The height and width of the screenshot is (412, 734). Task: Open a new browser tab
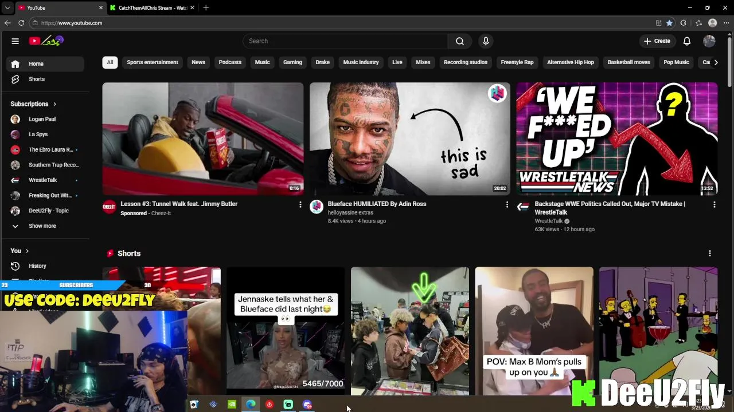pyautogui.click(x=206, y=7)
